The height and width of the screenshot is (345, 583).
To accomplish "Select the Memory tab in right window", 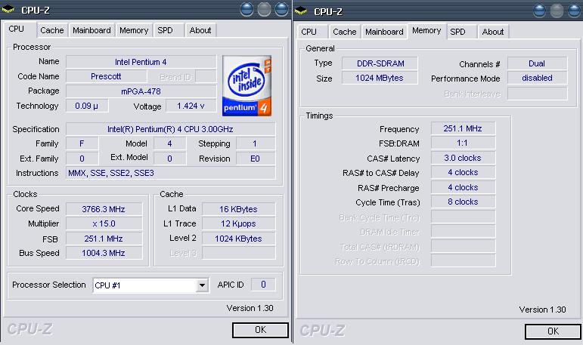I will (x=426, y=30).
